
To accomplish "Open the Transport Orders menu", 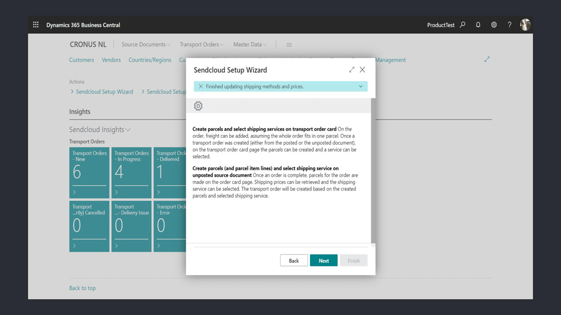I will click(x=202, y=45).
